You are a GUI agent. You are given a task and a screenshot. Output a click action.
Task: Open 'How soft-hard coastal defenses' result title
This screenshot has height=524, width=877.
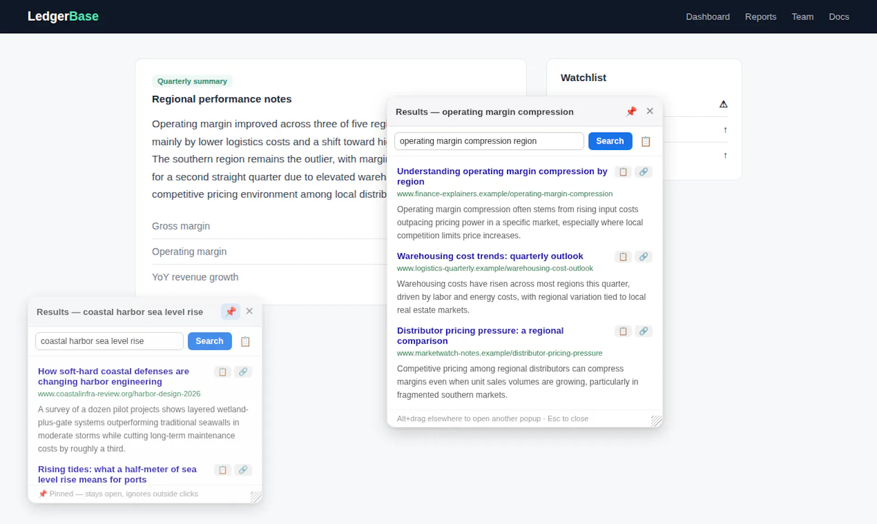tap(113, 376)
